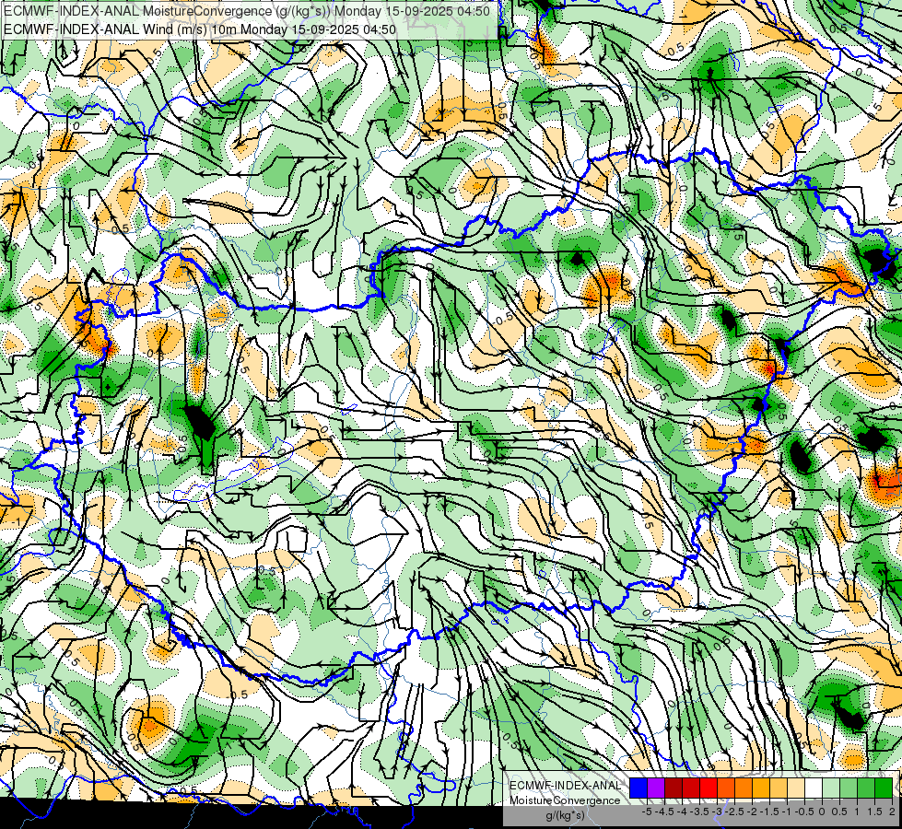Select the white legend swatch
The height and width of the screenshot is (829, 902).
[814, 788]
